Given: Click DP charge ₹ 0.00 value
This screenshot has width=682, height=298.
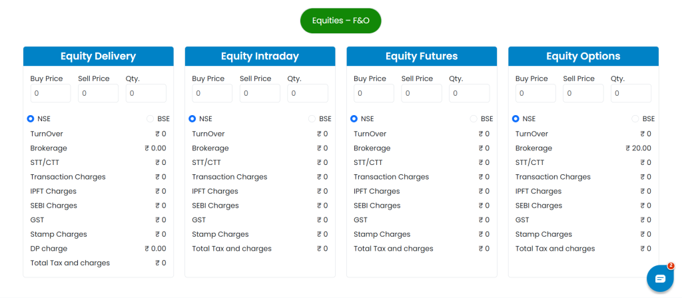Looking at the screenshot, I should [x=155, y=249].
